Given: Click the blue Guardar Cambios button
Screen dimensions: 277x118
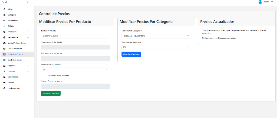Looking at the screenshot, I should 131,54.
